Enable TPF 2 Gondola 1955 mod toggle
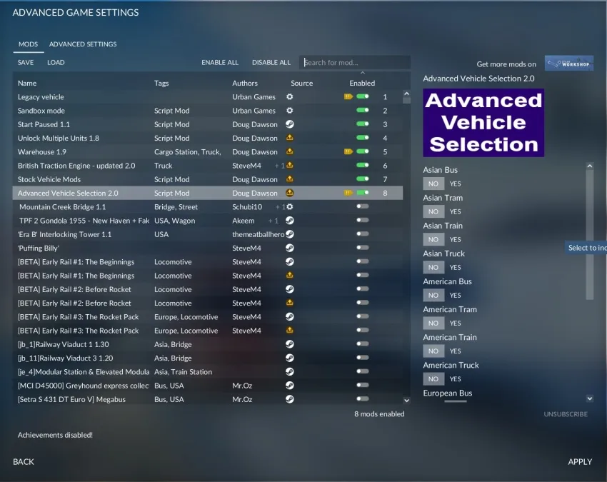The height and width of the screenshot is (482, 607). pyautogui.click(x=363, y=220)
